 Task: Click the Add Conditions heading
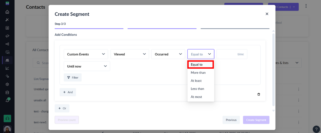tap(66, 35)
